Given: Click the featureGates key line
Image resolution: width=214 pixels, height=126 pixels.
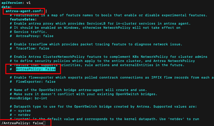Looking at the screenshot, I should (23, 20).
